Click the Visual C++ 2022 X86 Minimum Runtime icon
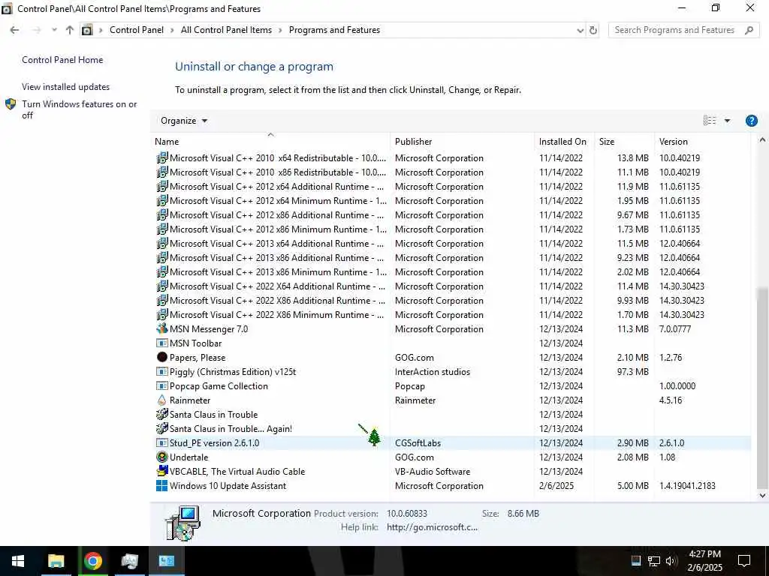This screenshot has height=576, width=769. 162,314
